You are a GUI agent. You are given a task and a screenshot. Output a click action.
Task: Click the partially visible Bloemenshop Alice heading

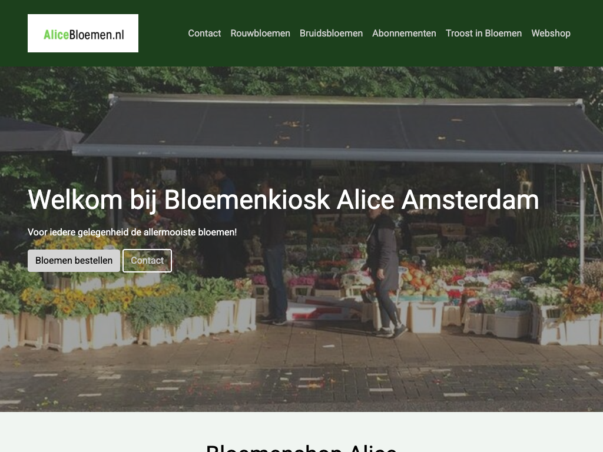(301, 448)
